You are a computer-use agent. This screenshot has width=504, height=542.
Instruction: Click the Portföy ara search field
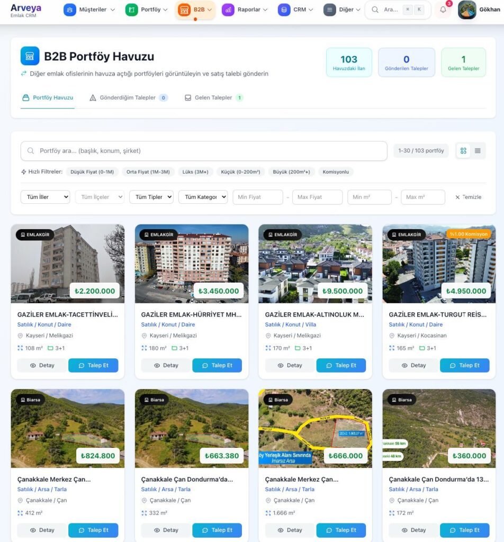[x=204, y=151]
